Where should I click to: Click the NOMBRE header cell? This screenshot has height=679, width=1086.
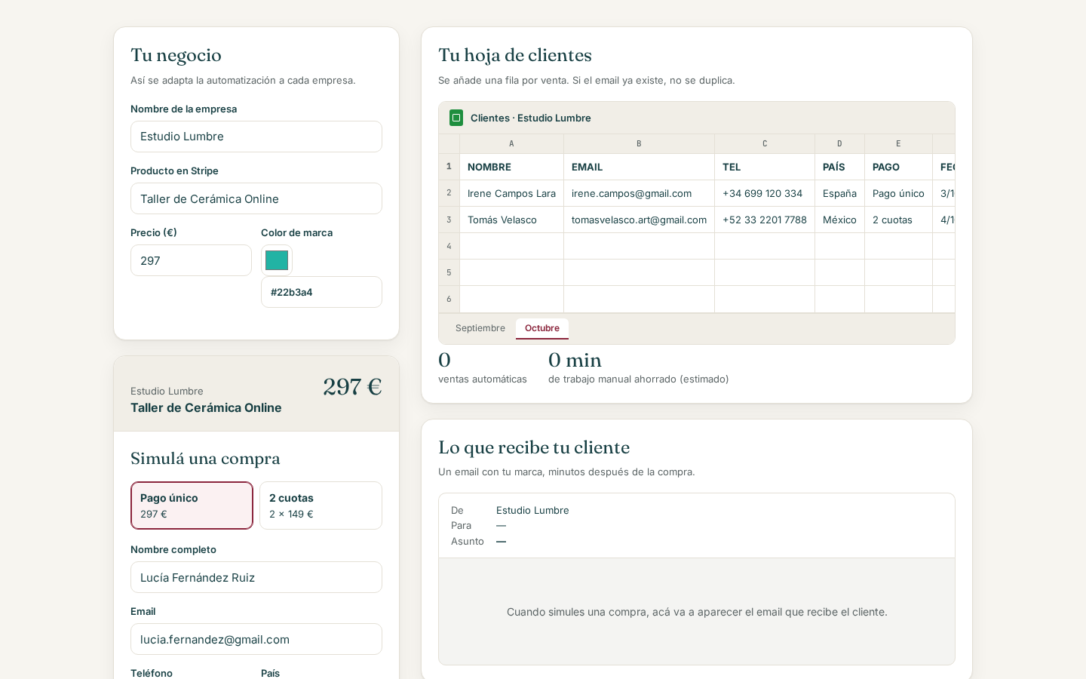[511, 167]
